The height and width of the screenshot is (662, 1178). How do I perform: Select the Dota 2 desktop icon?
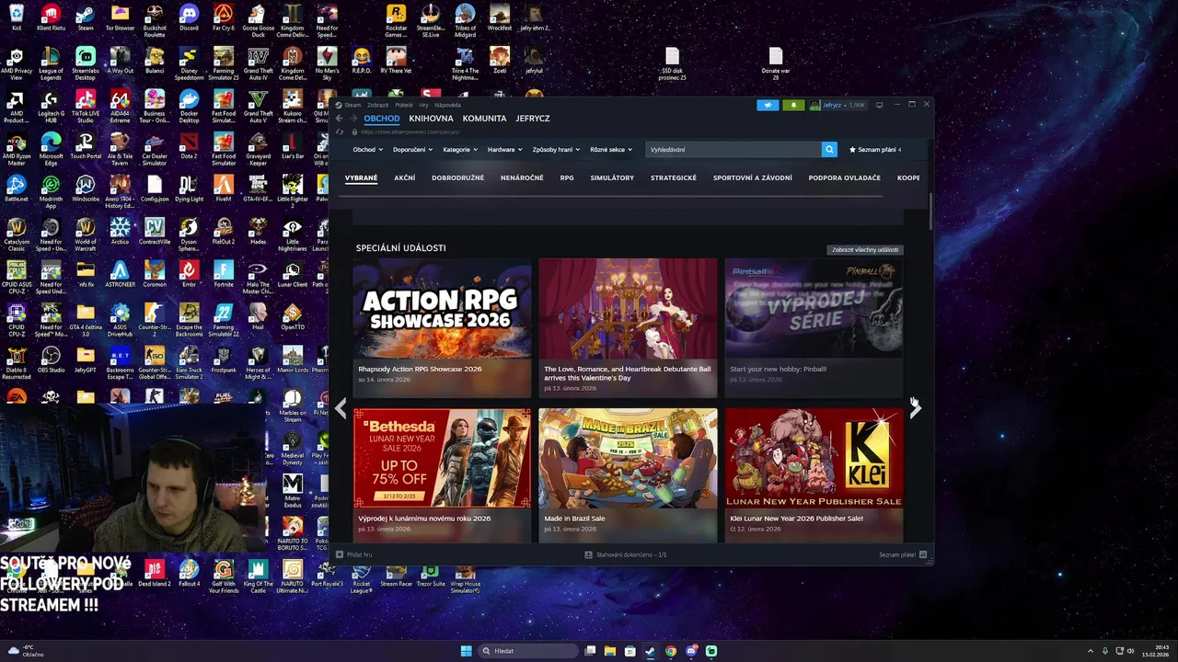point(189,145)
